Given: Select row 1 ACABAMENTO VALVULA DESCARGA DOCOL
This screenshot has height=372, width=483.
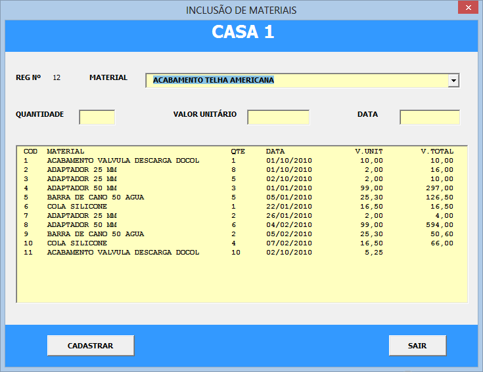Looking at the screenshot, I should pyautogui.click(x=242, y=161).
